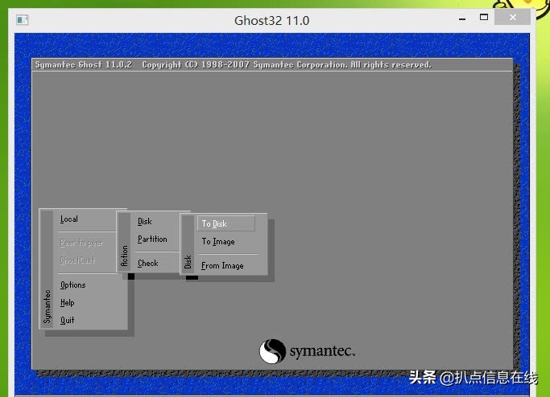Viewport: 550px width, 397px height.
Task: Choose To Image in Disk submenu
Action: click(218, 242)
